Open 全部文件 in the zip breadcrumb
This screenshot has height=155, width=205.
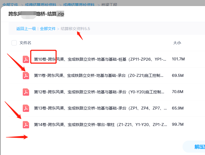pos(48,29)
